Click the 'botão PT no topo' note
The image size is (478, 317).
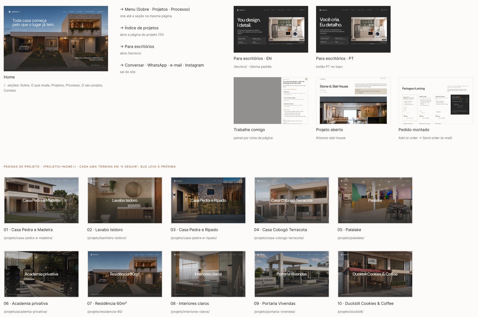click(329, 67)
